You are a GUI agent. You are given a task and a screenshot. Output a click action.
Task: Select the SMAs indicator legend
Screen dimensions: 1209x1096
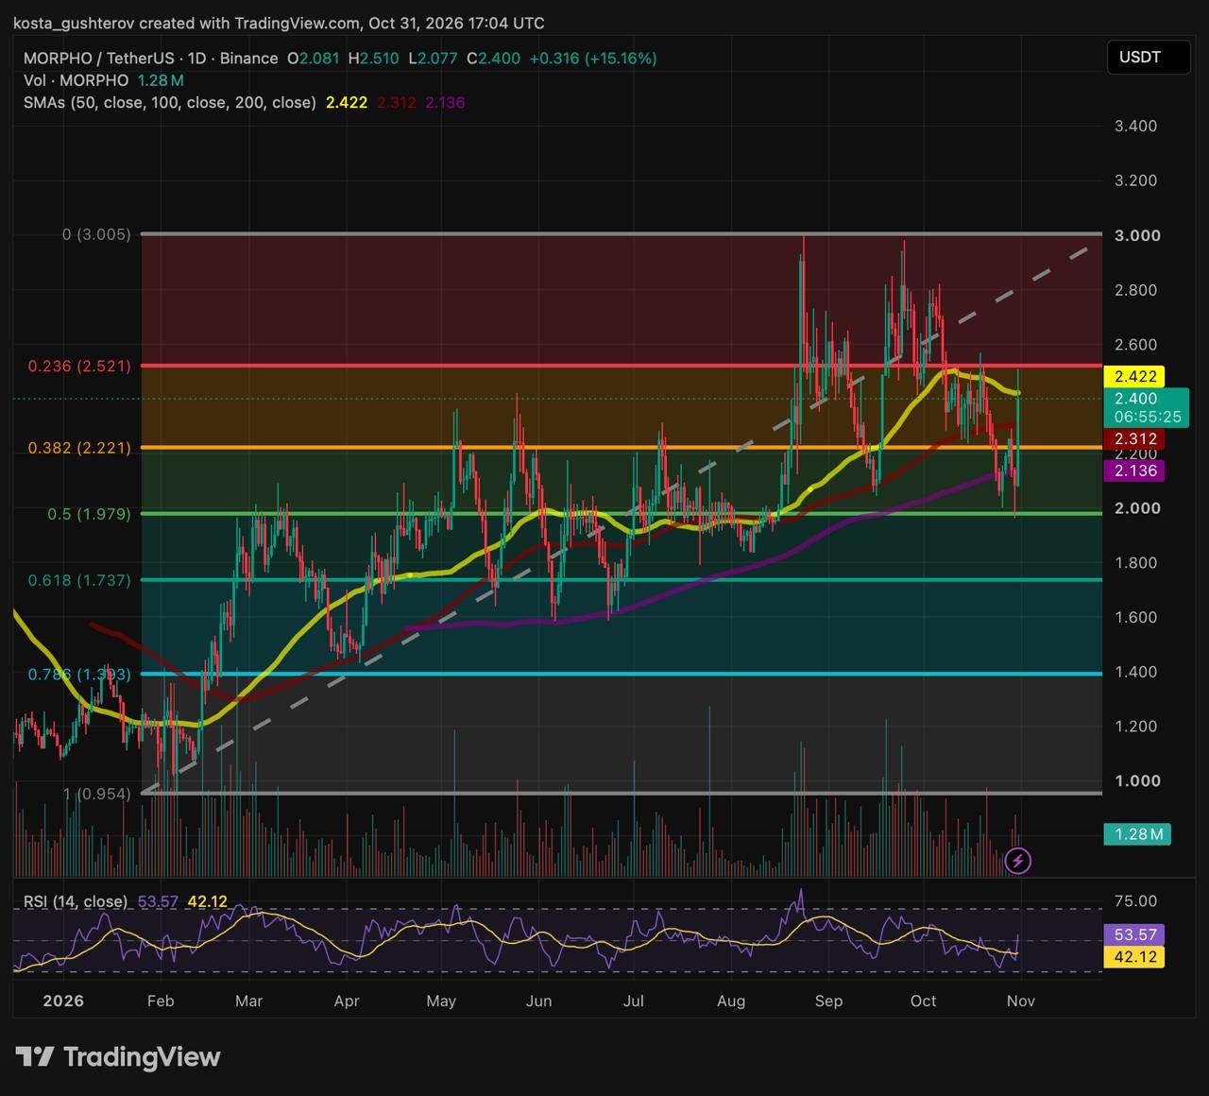tap(170, 102)
